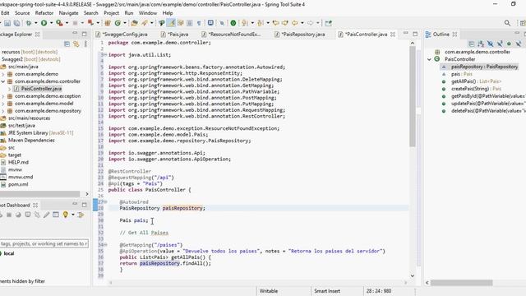Toggle Hide Local Types in Outline toolbar

pyautogui.click(x=519, y=44)
